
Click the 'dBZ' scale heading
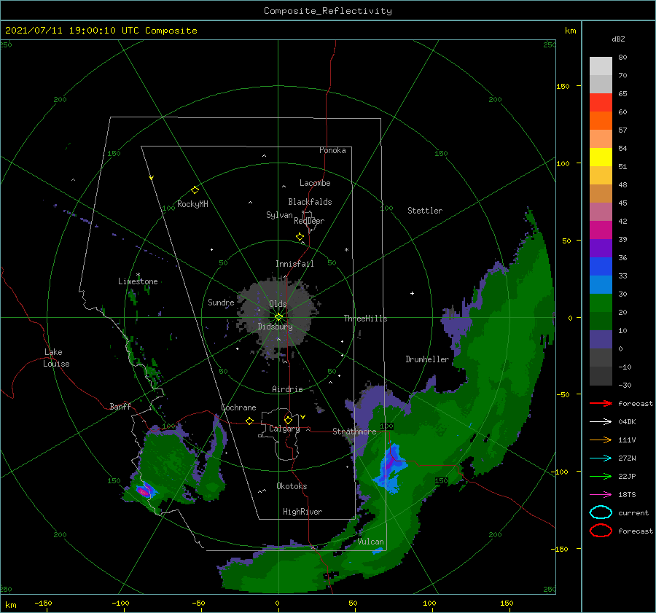pos(618,39)
